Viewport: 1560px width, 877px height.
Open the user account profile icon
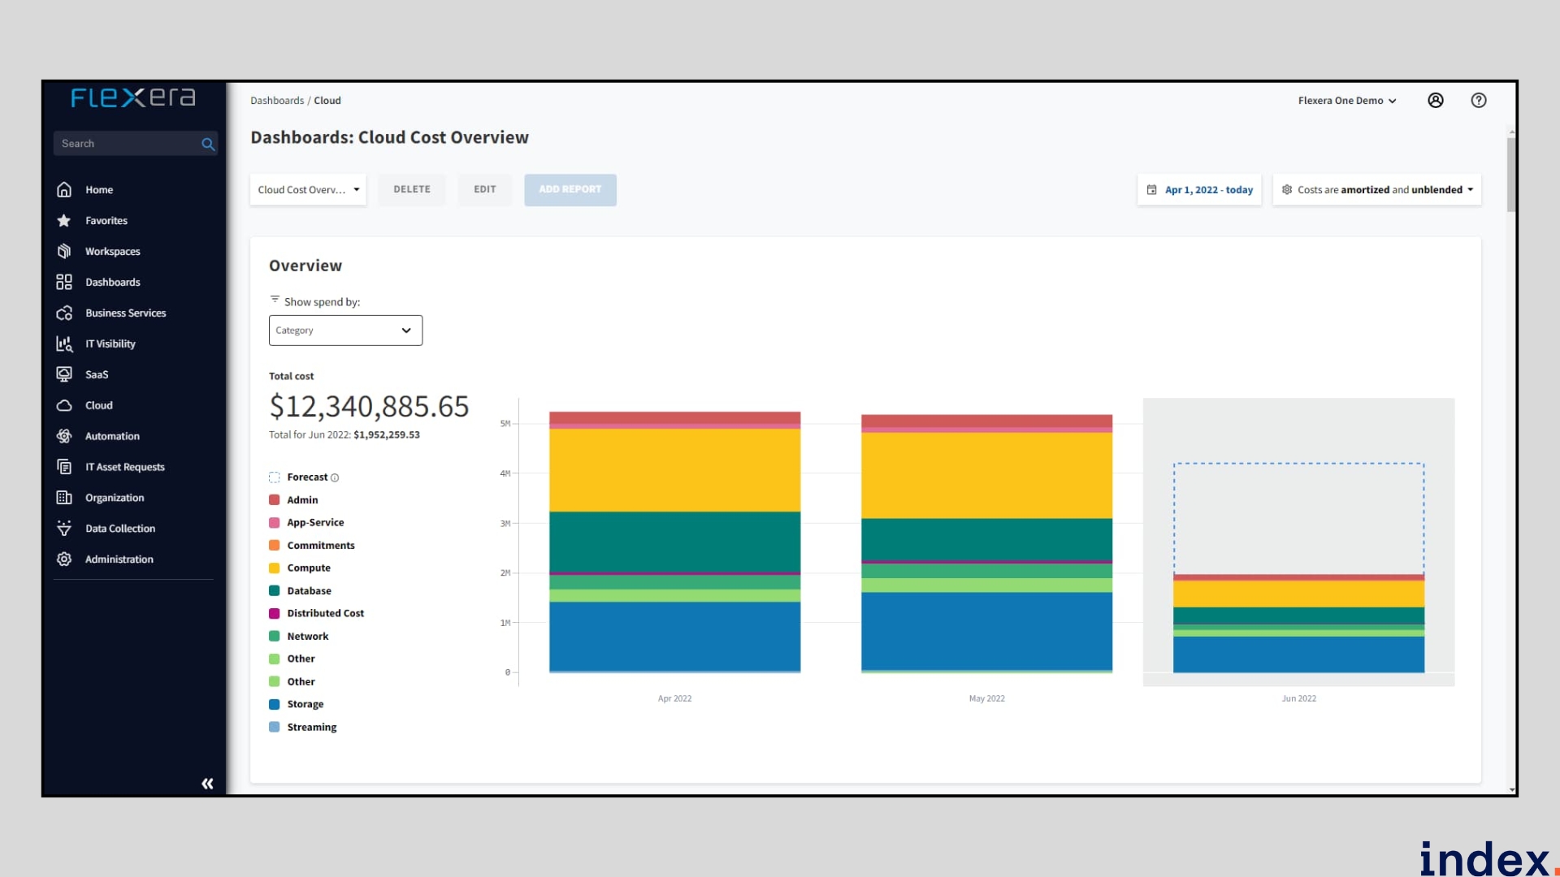pyautogui.click(x=1436, y=100)
